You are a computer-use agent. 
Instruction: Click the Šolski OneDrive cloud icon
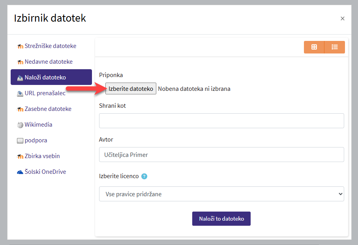pyautogui.click(x=20, y=172)
